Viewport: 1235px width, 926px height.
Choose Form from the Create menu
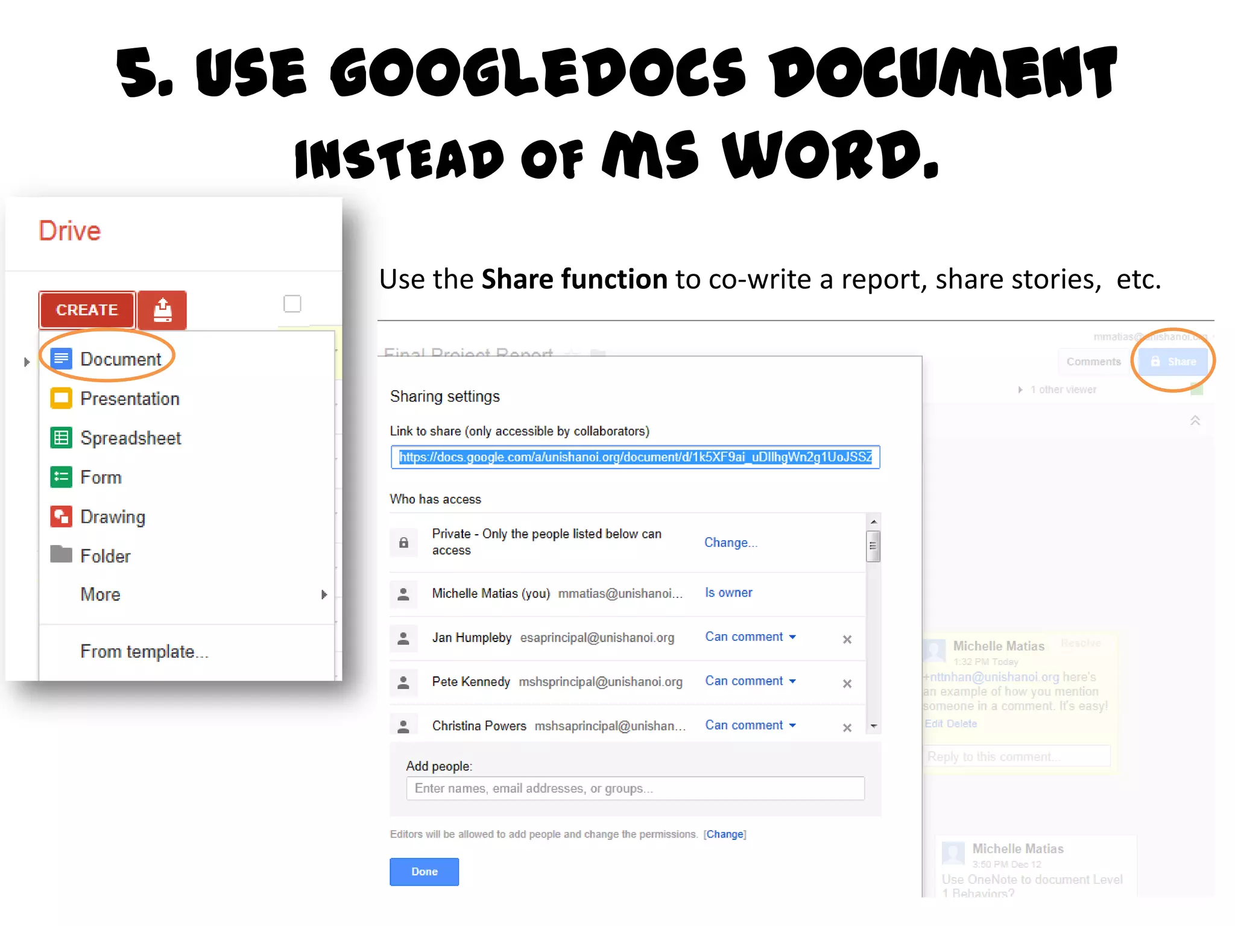101,477
